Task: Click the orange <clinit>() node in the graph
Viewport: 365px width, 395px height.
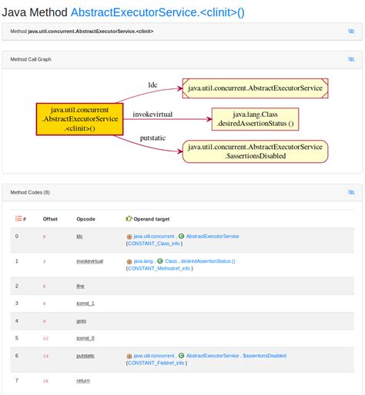Action: [79, 119]
